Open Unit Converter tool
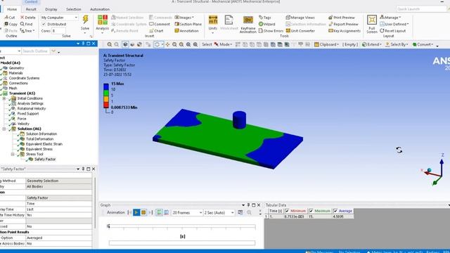Viewport: 450px width, 253px height. point(300,31)
